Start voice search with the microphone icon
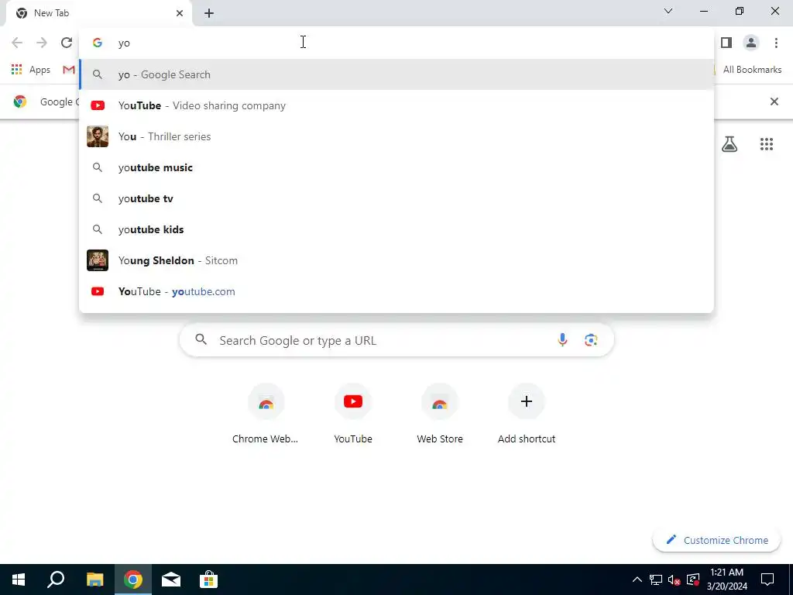The height and width of the screenshot is (595, 793). tap(562, 340)
